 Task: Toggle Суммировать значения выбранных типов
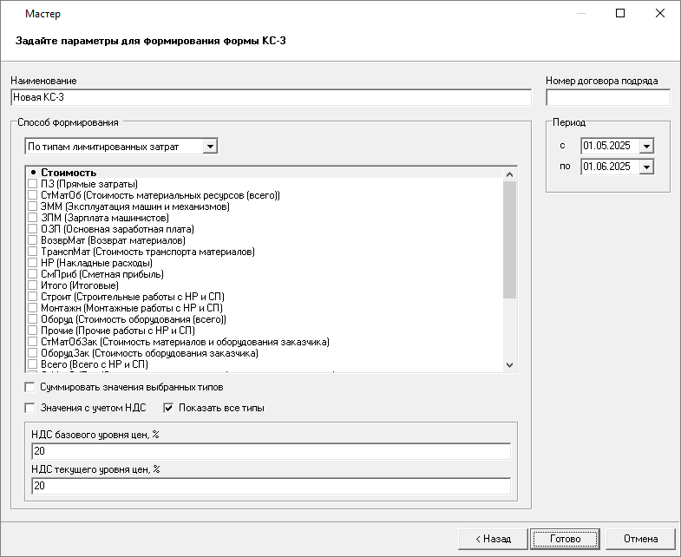pos(30,387)
